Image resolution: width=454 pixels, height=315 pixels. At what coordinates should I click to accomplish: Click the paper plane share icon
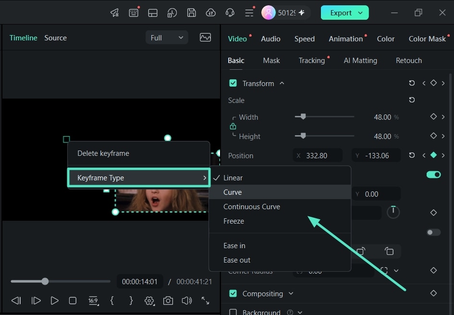(115, 13)
